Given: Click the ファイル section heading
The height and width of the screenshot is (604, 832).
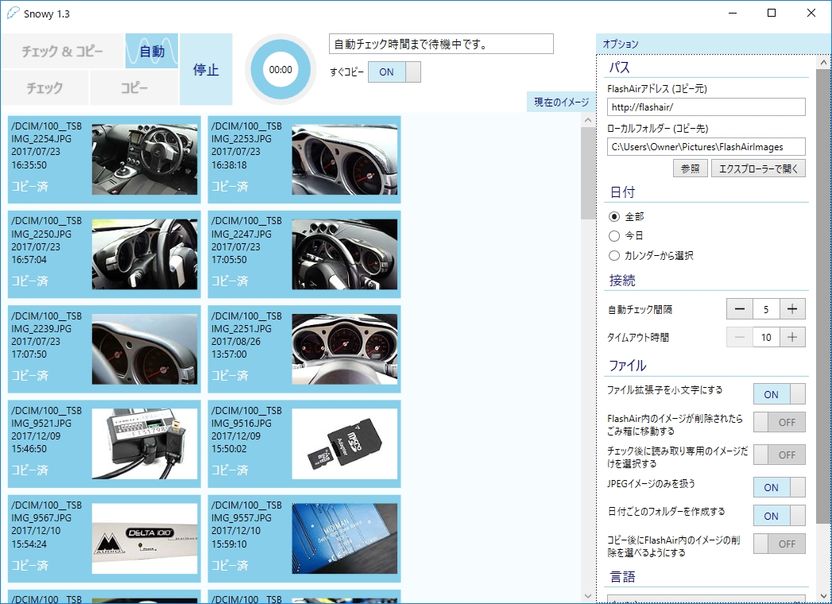Looking at the screenshot, I should click(628, 366).
